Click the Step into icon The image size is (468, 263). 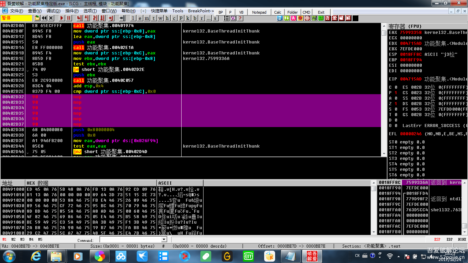(79, 18)
